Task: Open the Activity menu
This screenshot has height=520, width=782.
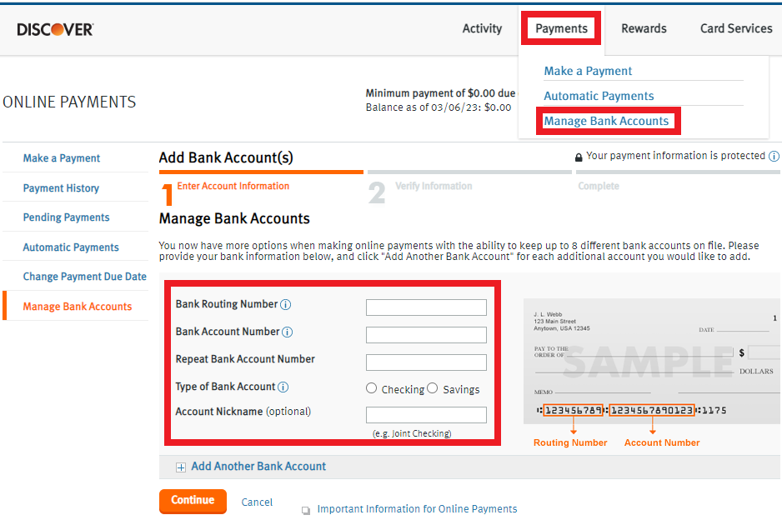Action: (x=482, y=28)
